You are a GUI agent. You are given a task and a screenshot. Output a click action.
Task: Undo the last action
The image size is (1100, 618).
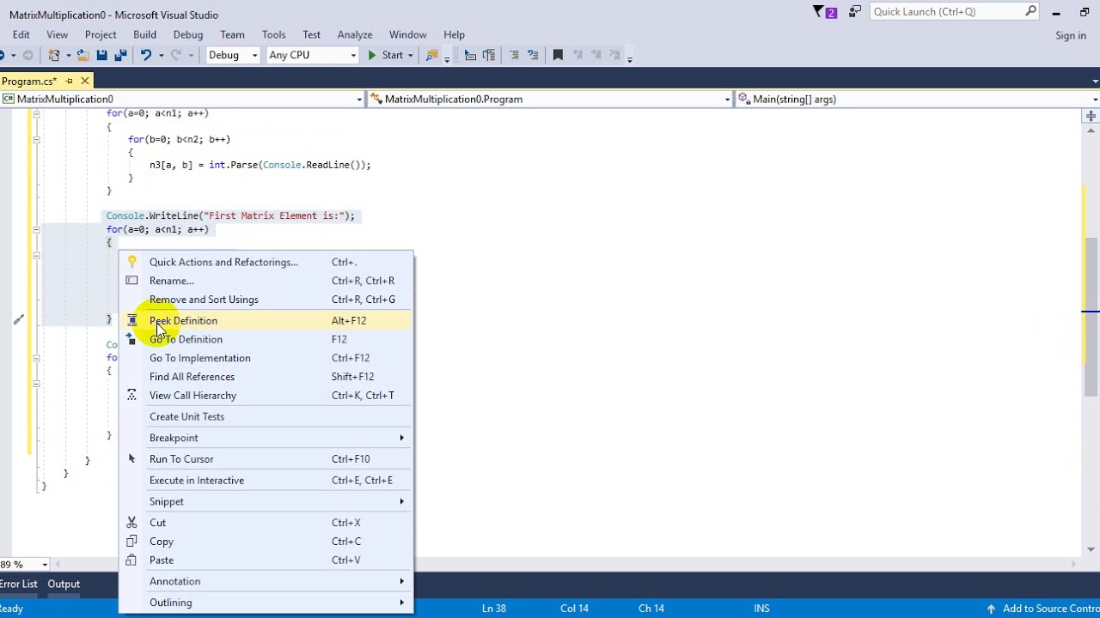coord(146,55)
